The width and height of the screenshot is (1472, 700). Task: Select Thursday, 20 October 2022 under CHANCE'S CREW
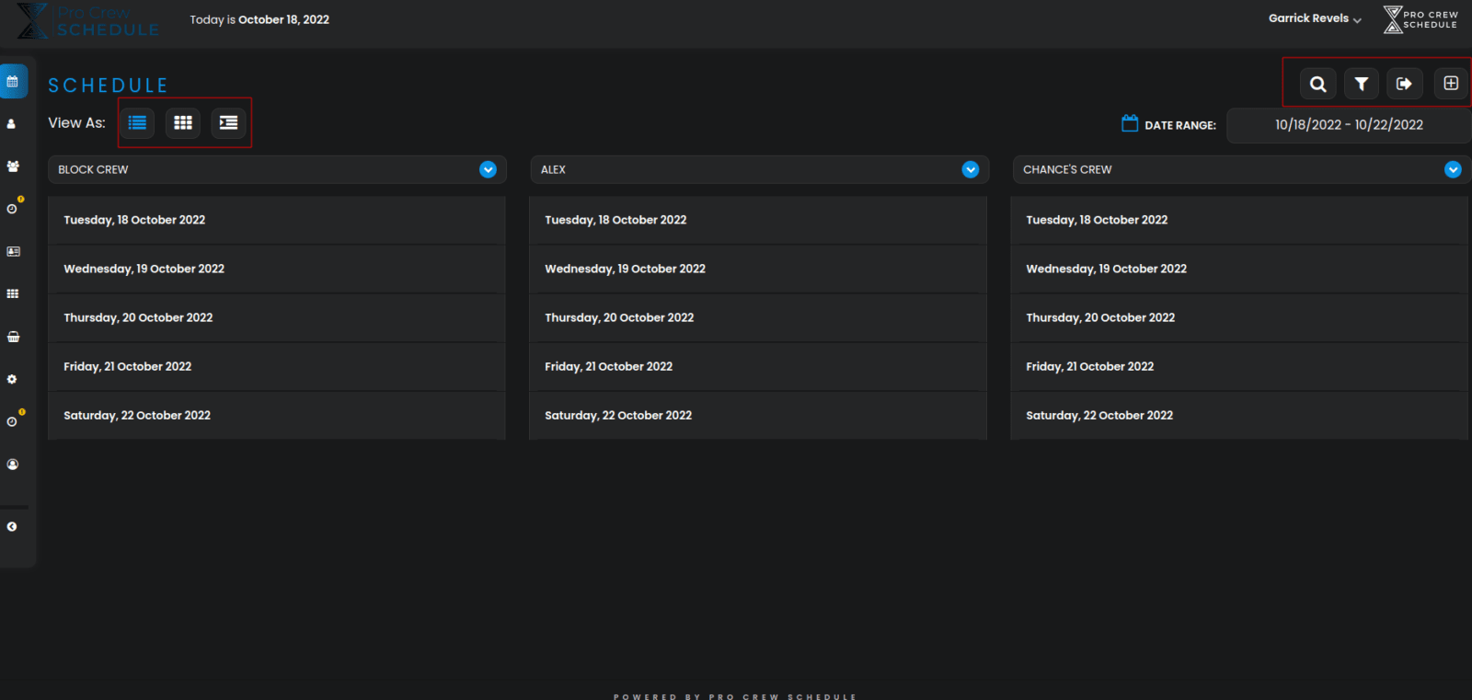tap(1239, 317)
